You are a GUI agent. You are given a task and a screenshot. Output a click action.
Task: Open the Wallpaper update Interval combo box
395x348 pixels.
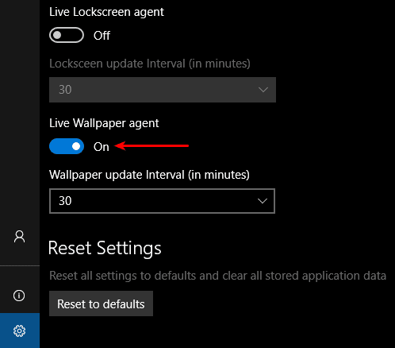[162, 201]
